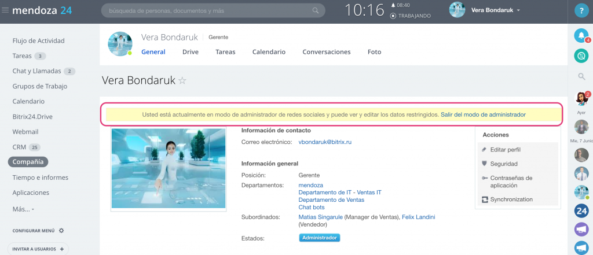Open Departamento de Ventas link
The width and height of the screenshot is (593, 255).
click(x=331, y=199)
